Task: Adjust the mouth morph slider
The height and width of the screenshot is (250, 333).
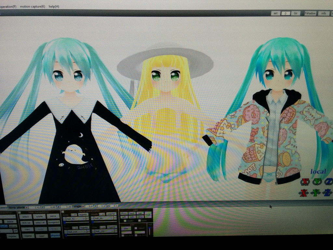Action: pyautogui.click(x=104, y=222)
